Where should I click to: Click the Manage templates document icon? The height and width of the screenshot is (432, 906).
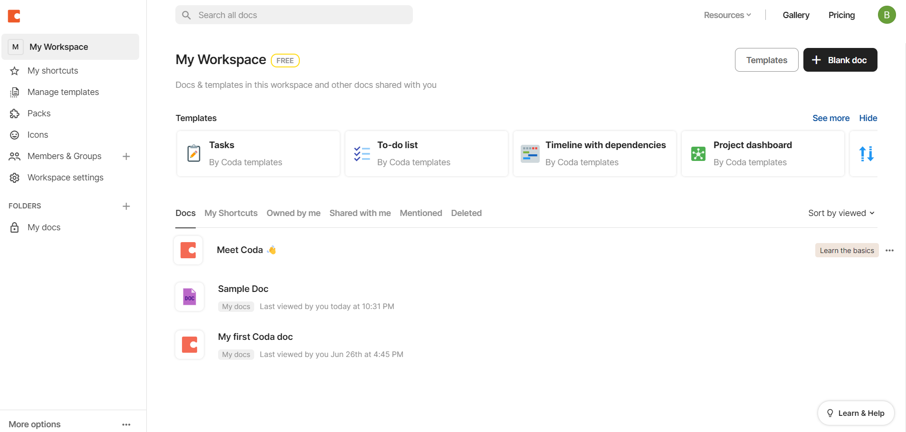point(15,92)
